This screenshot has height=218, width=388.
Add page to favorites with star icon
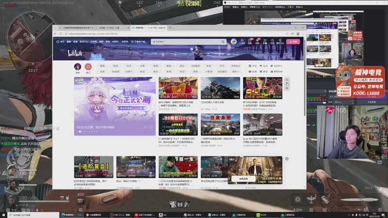coord(287,33)
